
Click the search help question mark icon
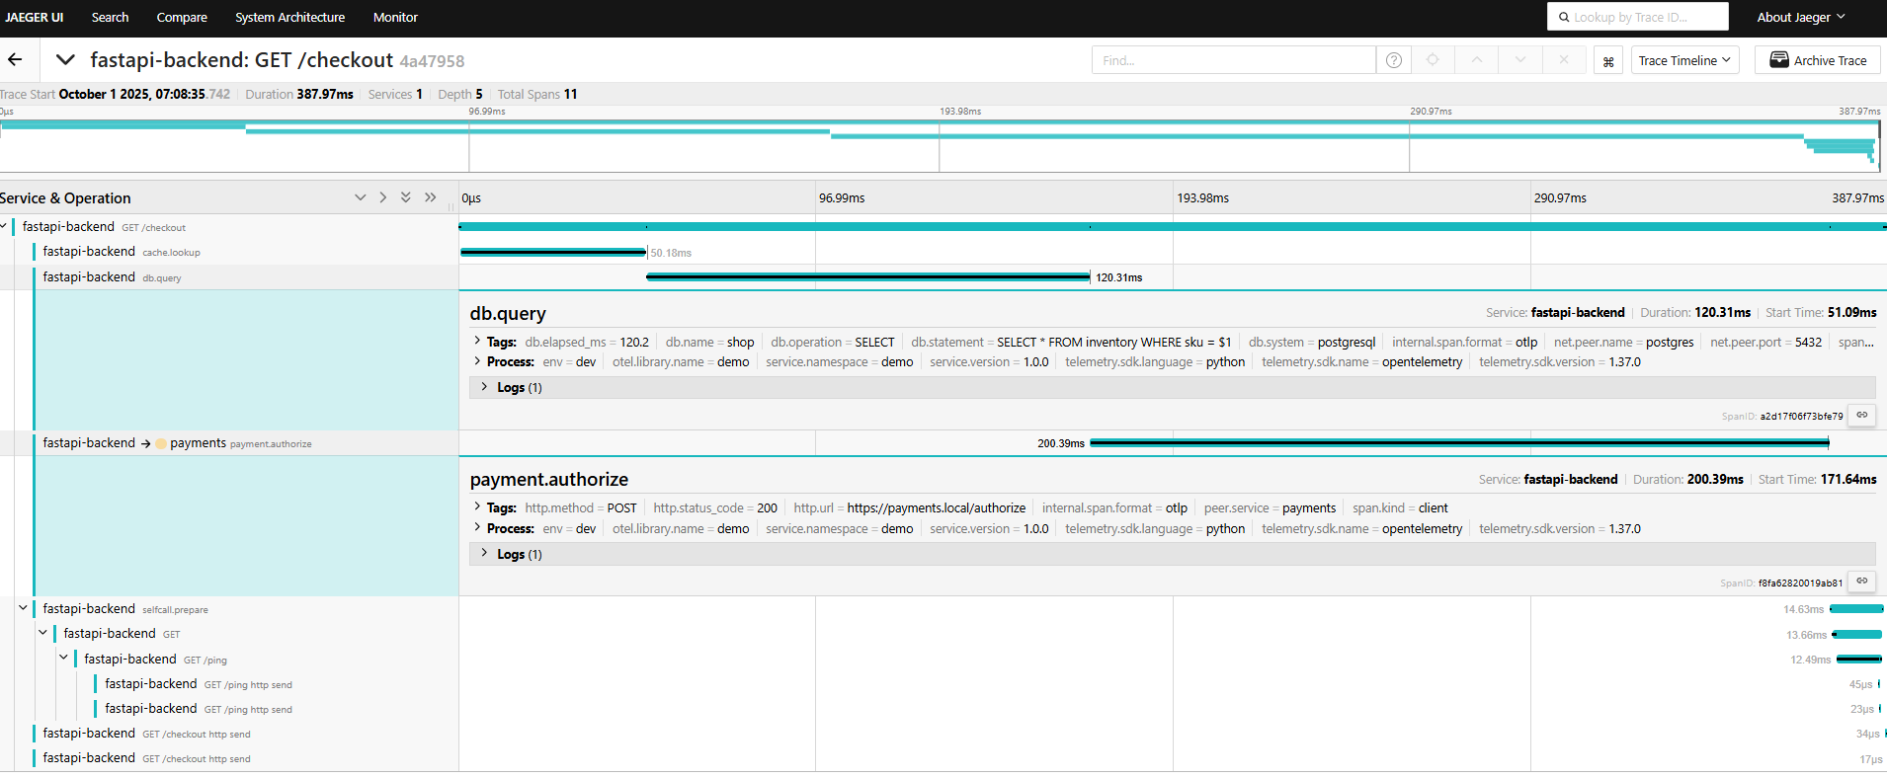click(1393, 60)
